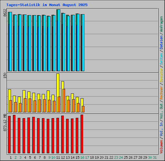Click the 'Dateien' legend label
This screenshot has width=165, height=161.
161,43
